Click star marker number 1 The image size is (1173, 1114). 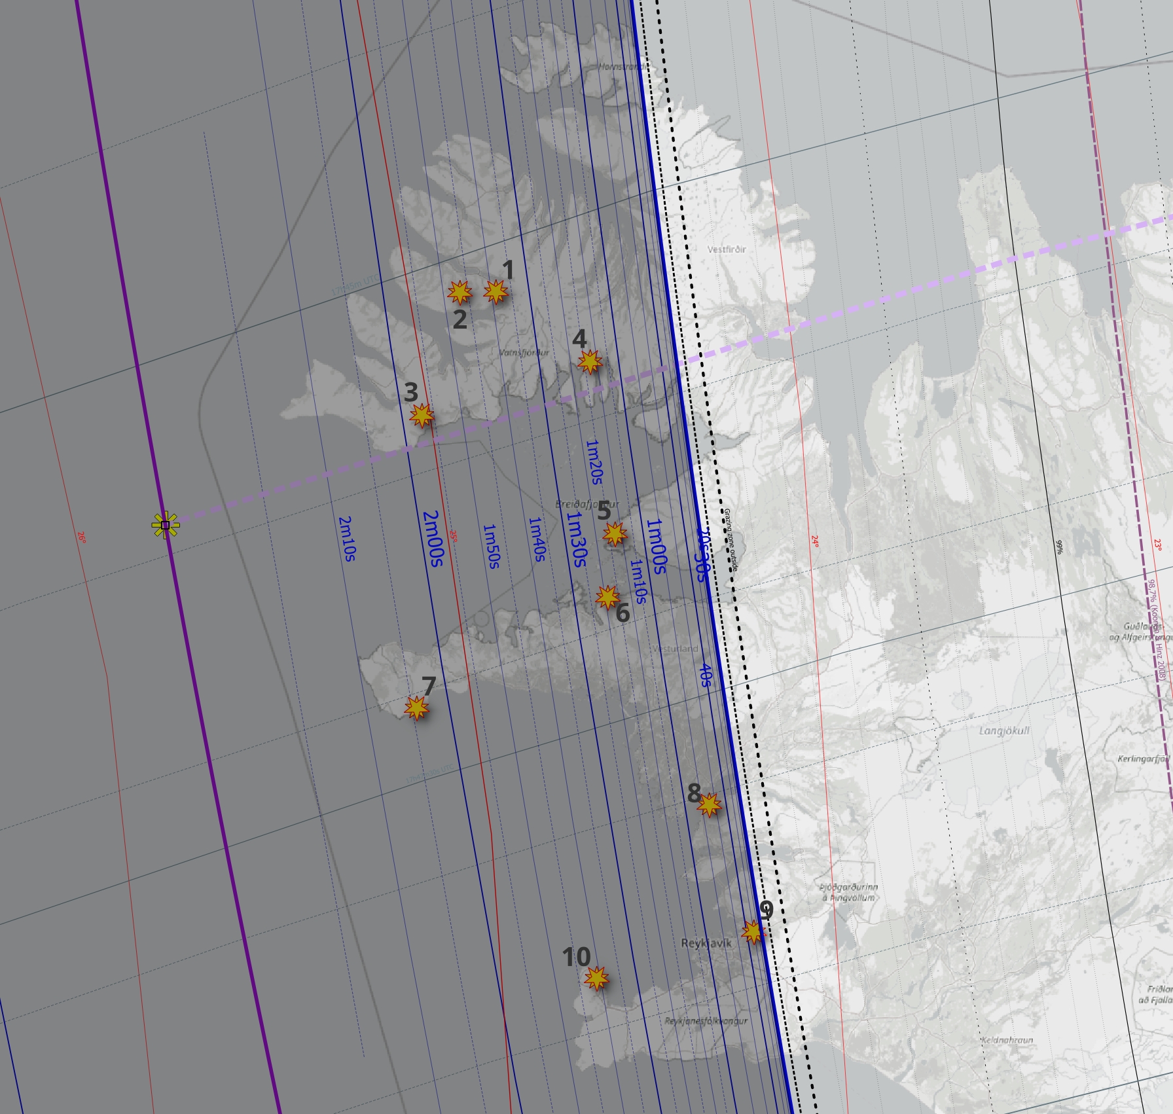tap(496, 292)
